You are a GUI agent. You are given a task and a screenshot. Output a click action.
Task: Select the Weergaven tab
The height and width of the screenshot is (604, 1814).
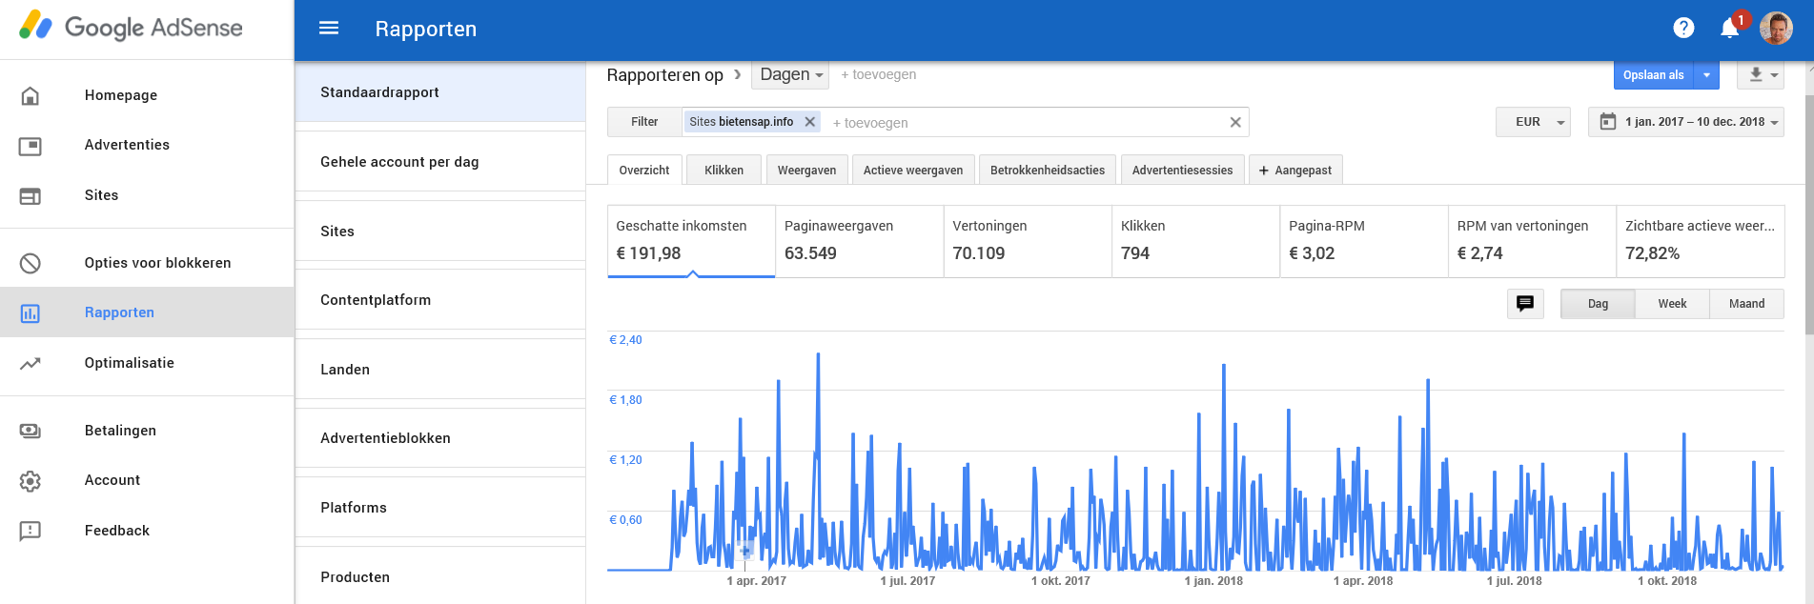[806, 170]
